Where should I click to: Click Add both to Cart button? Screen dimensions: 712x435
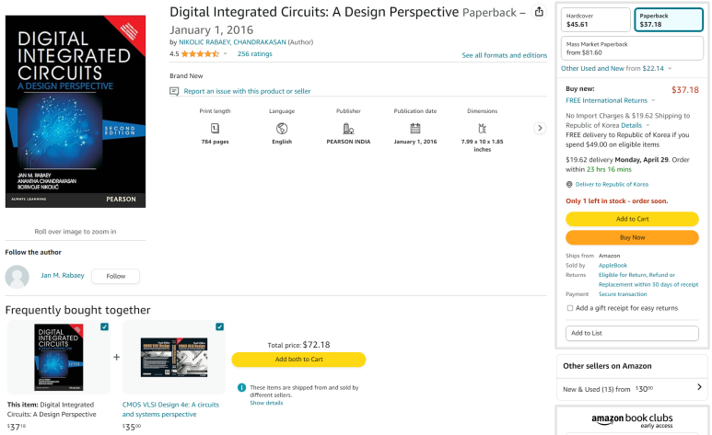298,360
